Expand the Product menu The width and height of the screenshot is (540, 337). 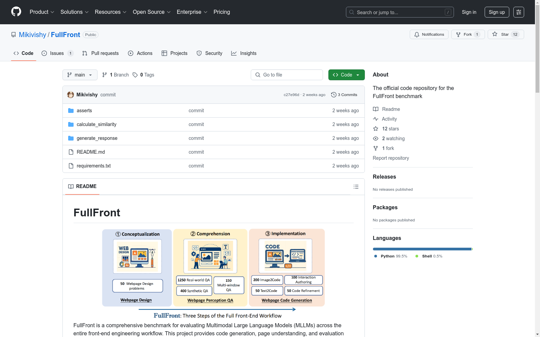point(42,12)
